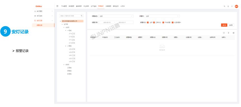
Task: Select the CT-C工位 tree node
Action: pos(72,40)
